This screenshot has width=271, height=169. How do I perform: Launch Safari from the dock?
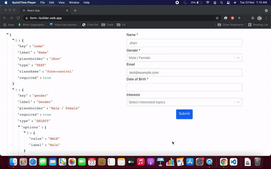point(33,162)
